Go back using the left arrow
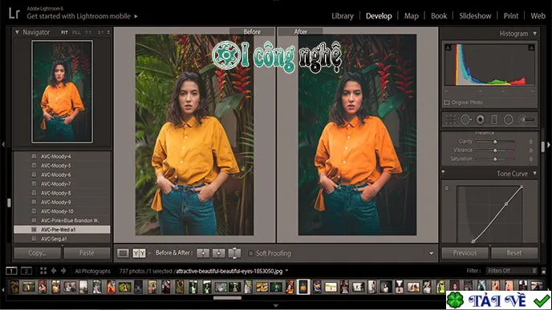 pyautogui.click(x=54, y=271)
